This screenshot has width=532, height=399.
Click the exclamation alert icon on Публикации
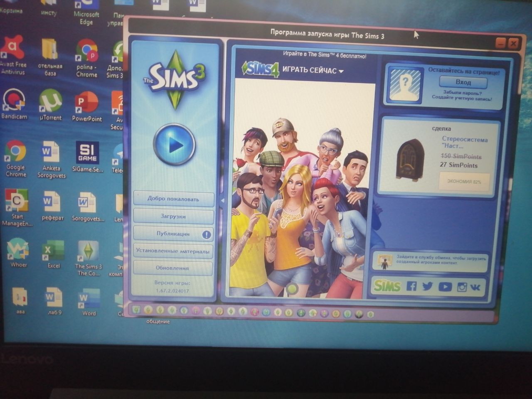pyautogui.click(x=206, y=235)
